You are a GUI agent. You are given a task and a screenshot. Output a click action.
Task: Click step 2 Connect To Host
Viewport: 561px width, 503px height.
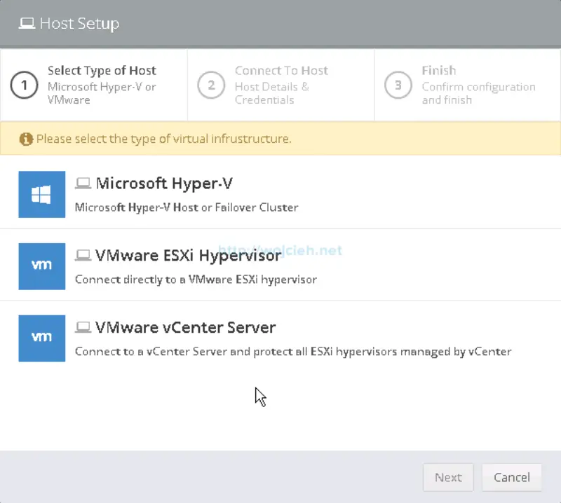click(x=280, y=84)
